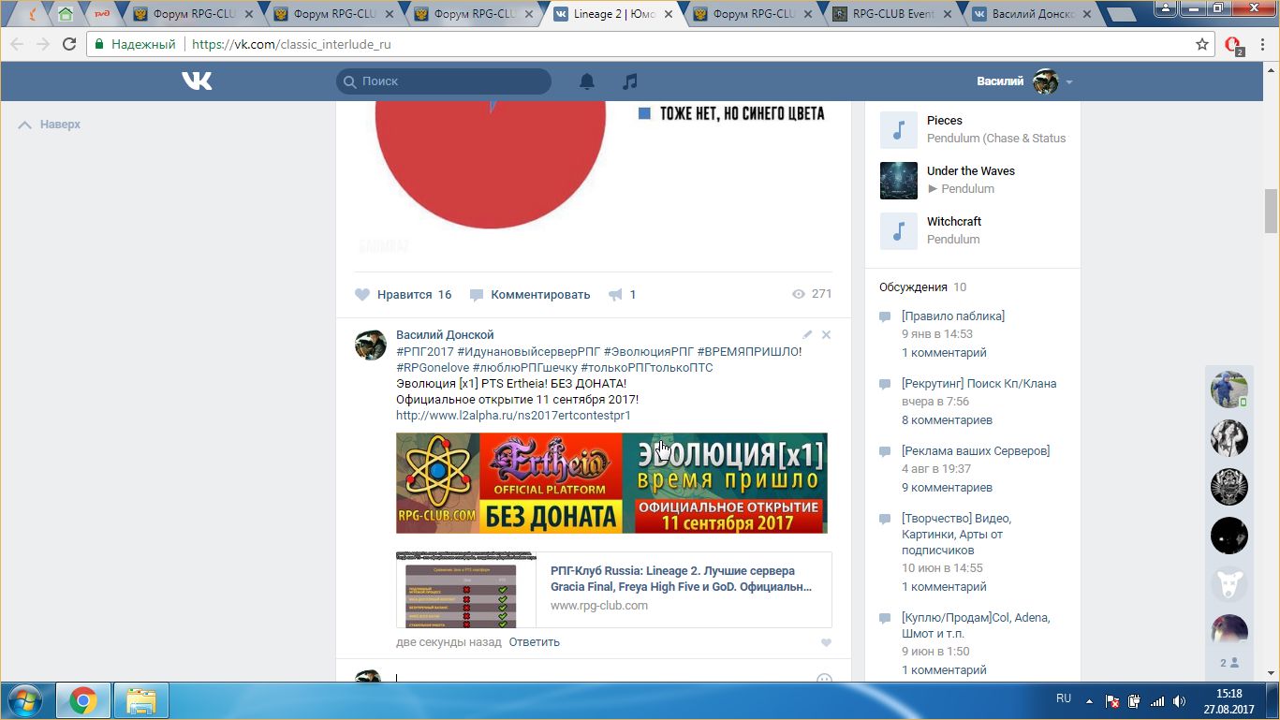Edit the comment using pencil icon
The image size is (1280, 720).
coord(807,334)
